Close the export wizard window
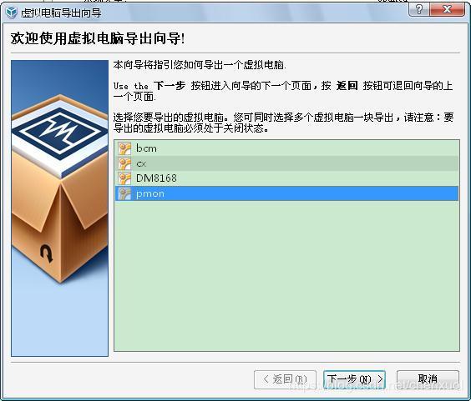The image size is (471, 401). 448,9
